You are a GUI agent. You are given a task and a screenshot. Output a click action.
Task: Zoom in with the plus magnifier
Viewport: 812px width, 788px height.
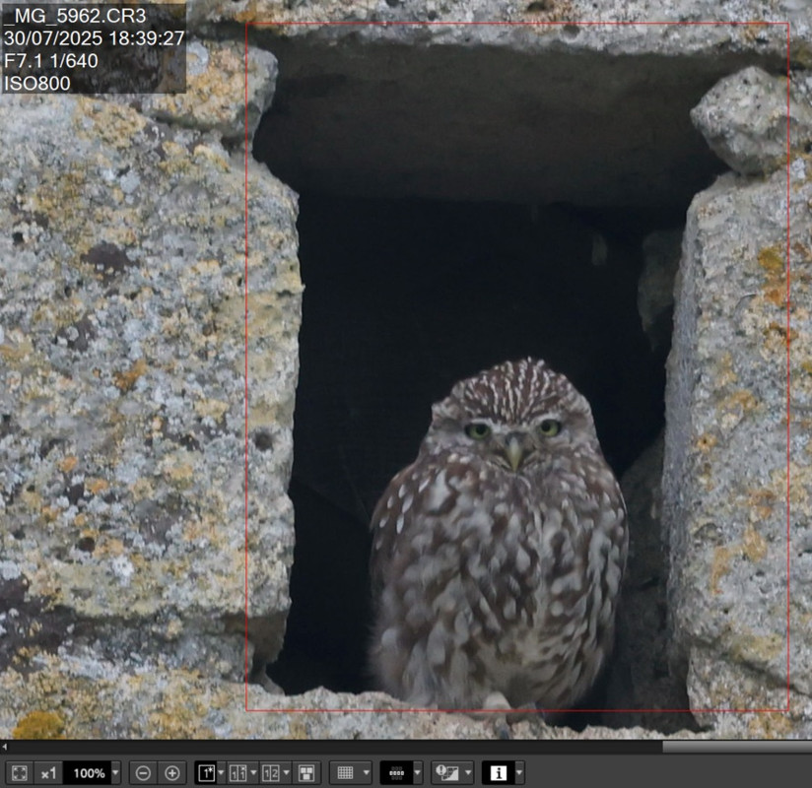[171, 773]
